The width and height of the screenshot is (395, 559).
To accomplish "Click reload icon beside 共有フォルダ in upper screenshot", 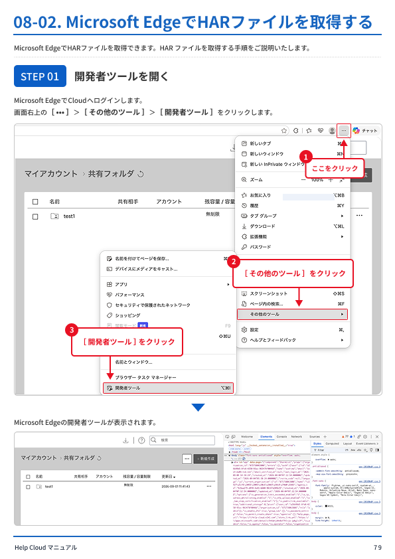I will pos(141,174).
